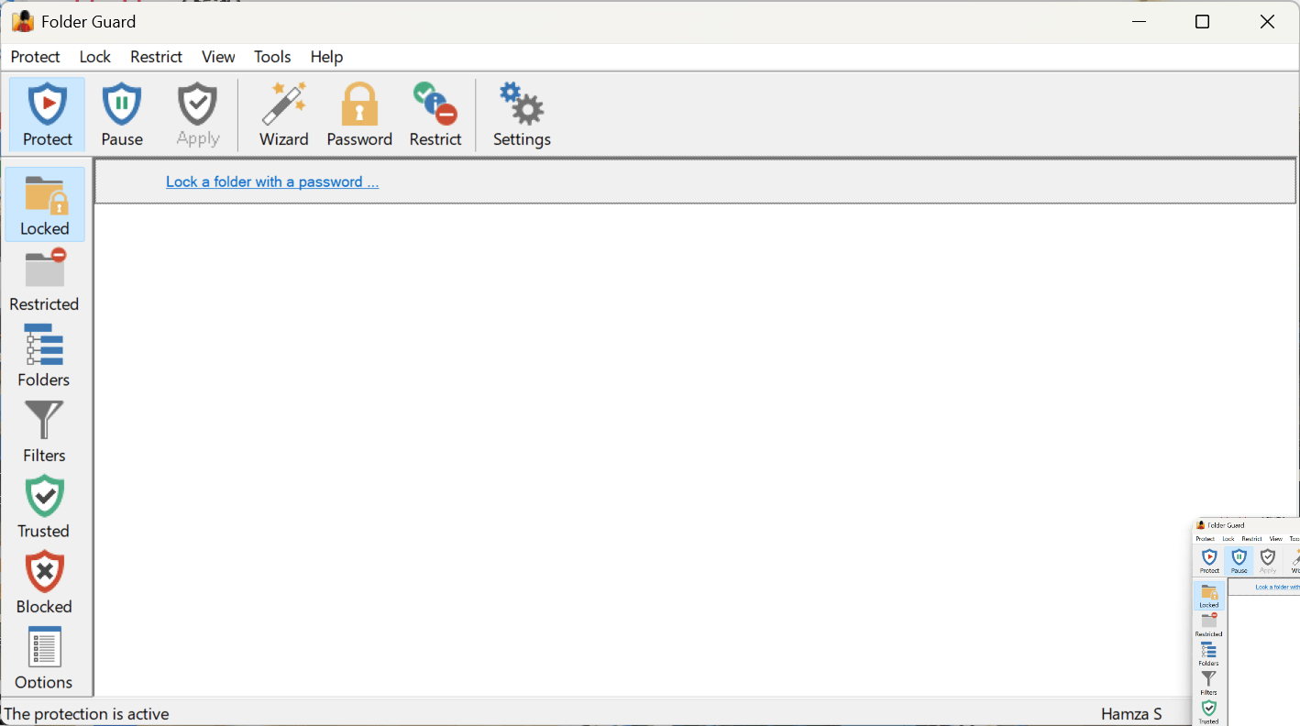The width and height of the screenshot is (1300, 726).
Task: Close the main Folder Guard window
Action: [x=1267, y=22]
